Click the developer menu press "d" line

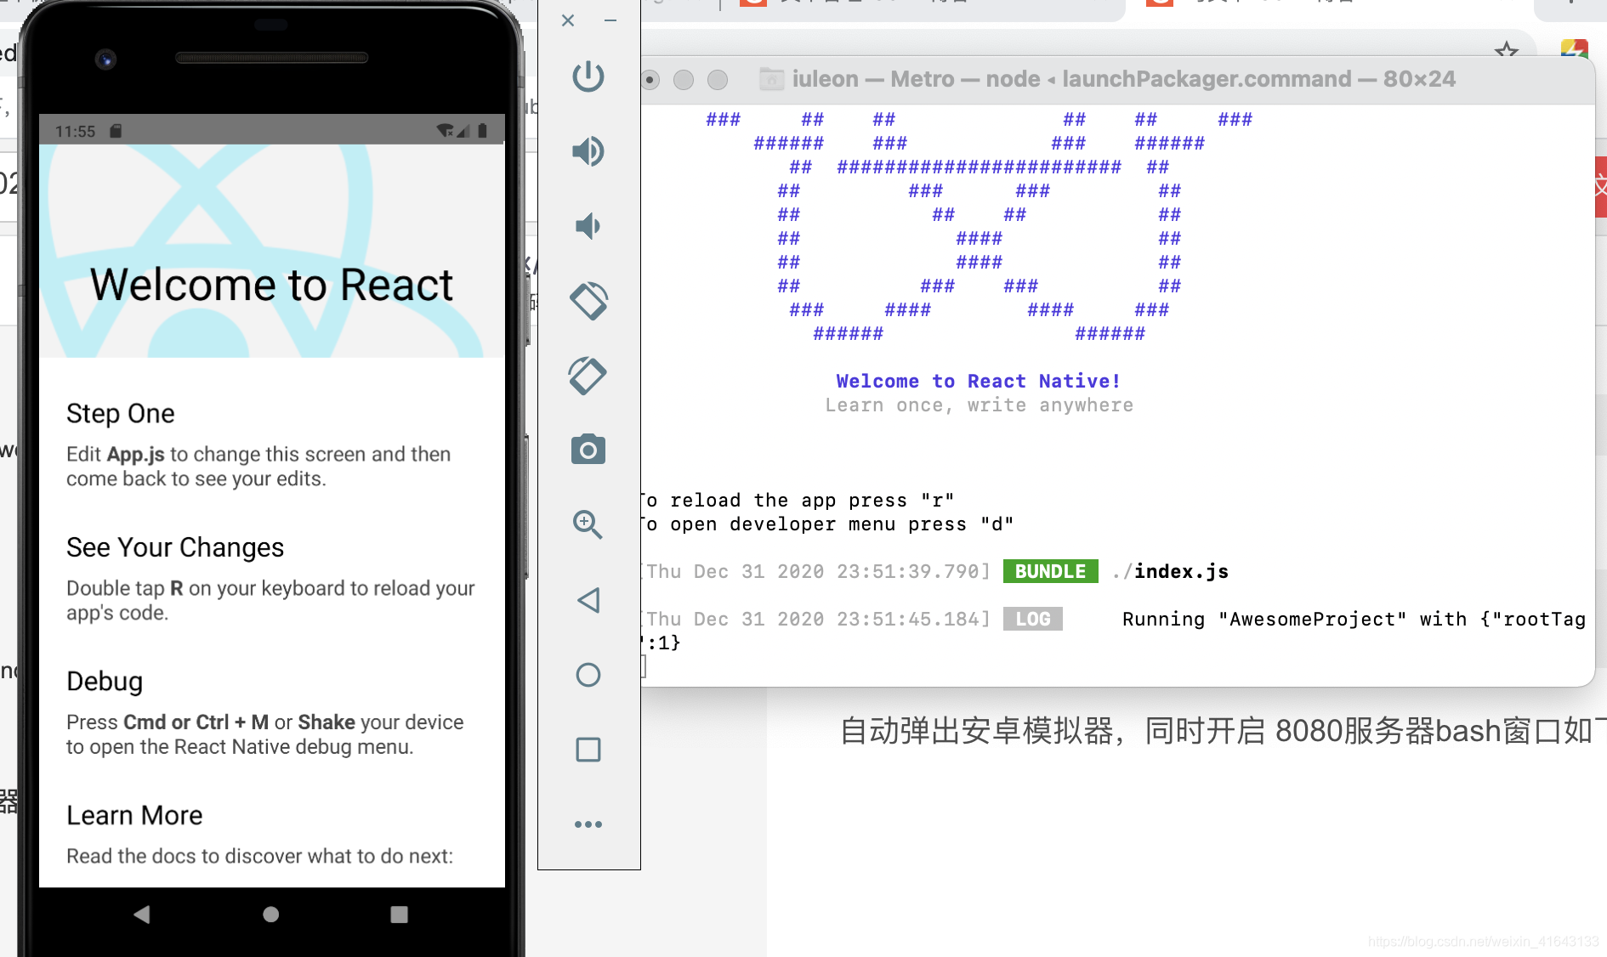coord(828,524)
